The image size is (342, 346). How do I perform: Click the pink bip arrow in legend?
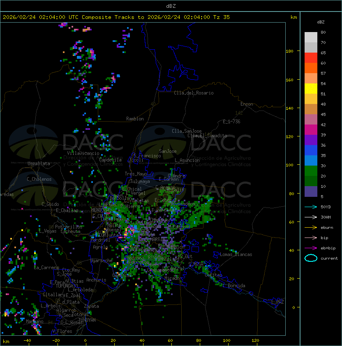click(311, 238)
